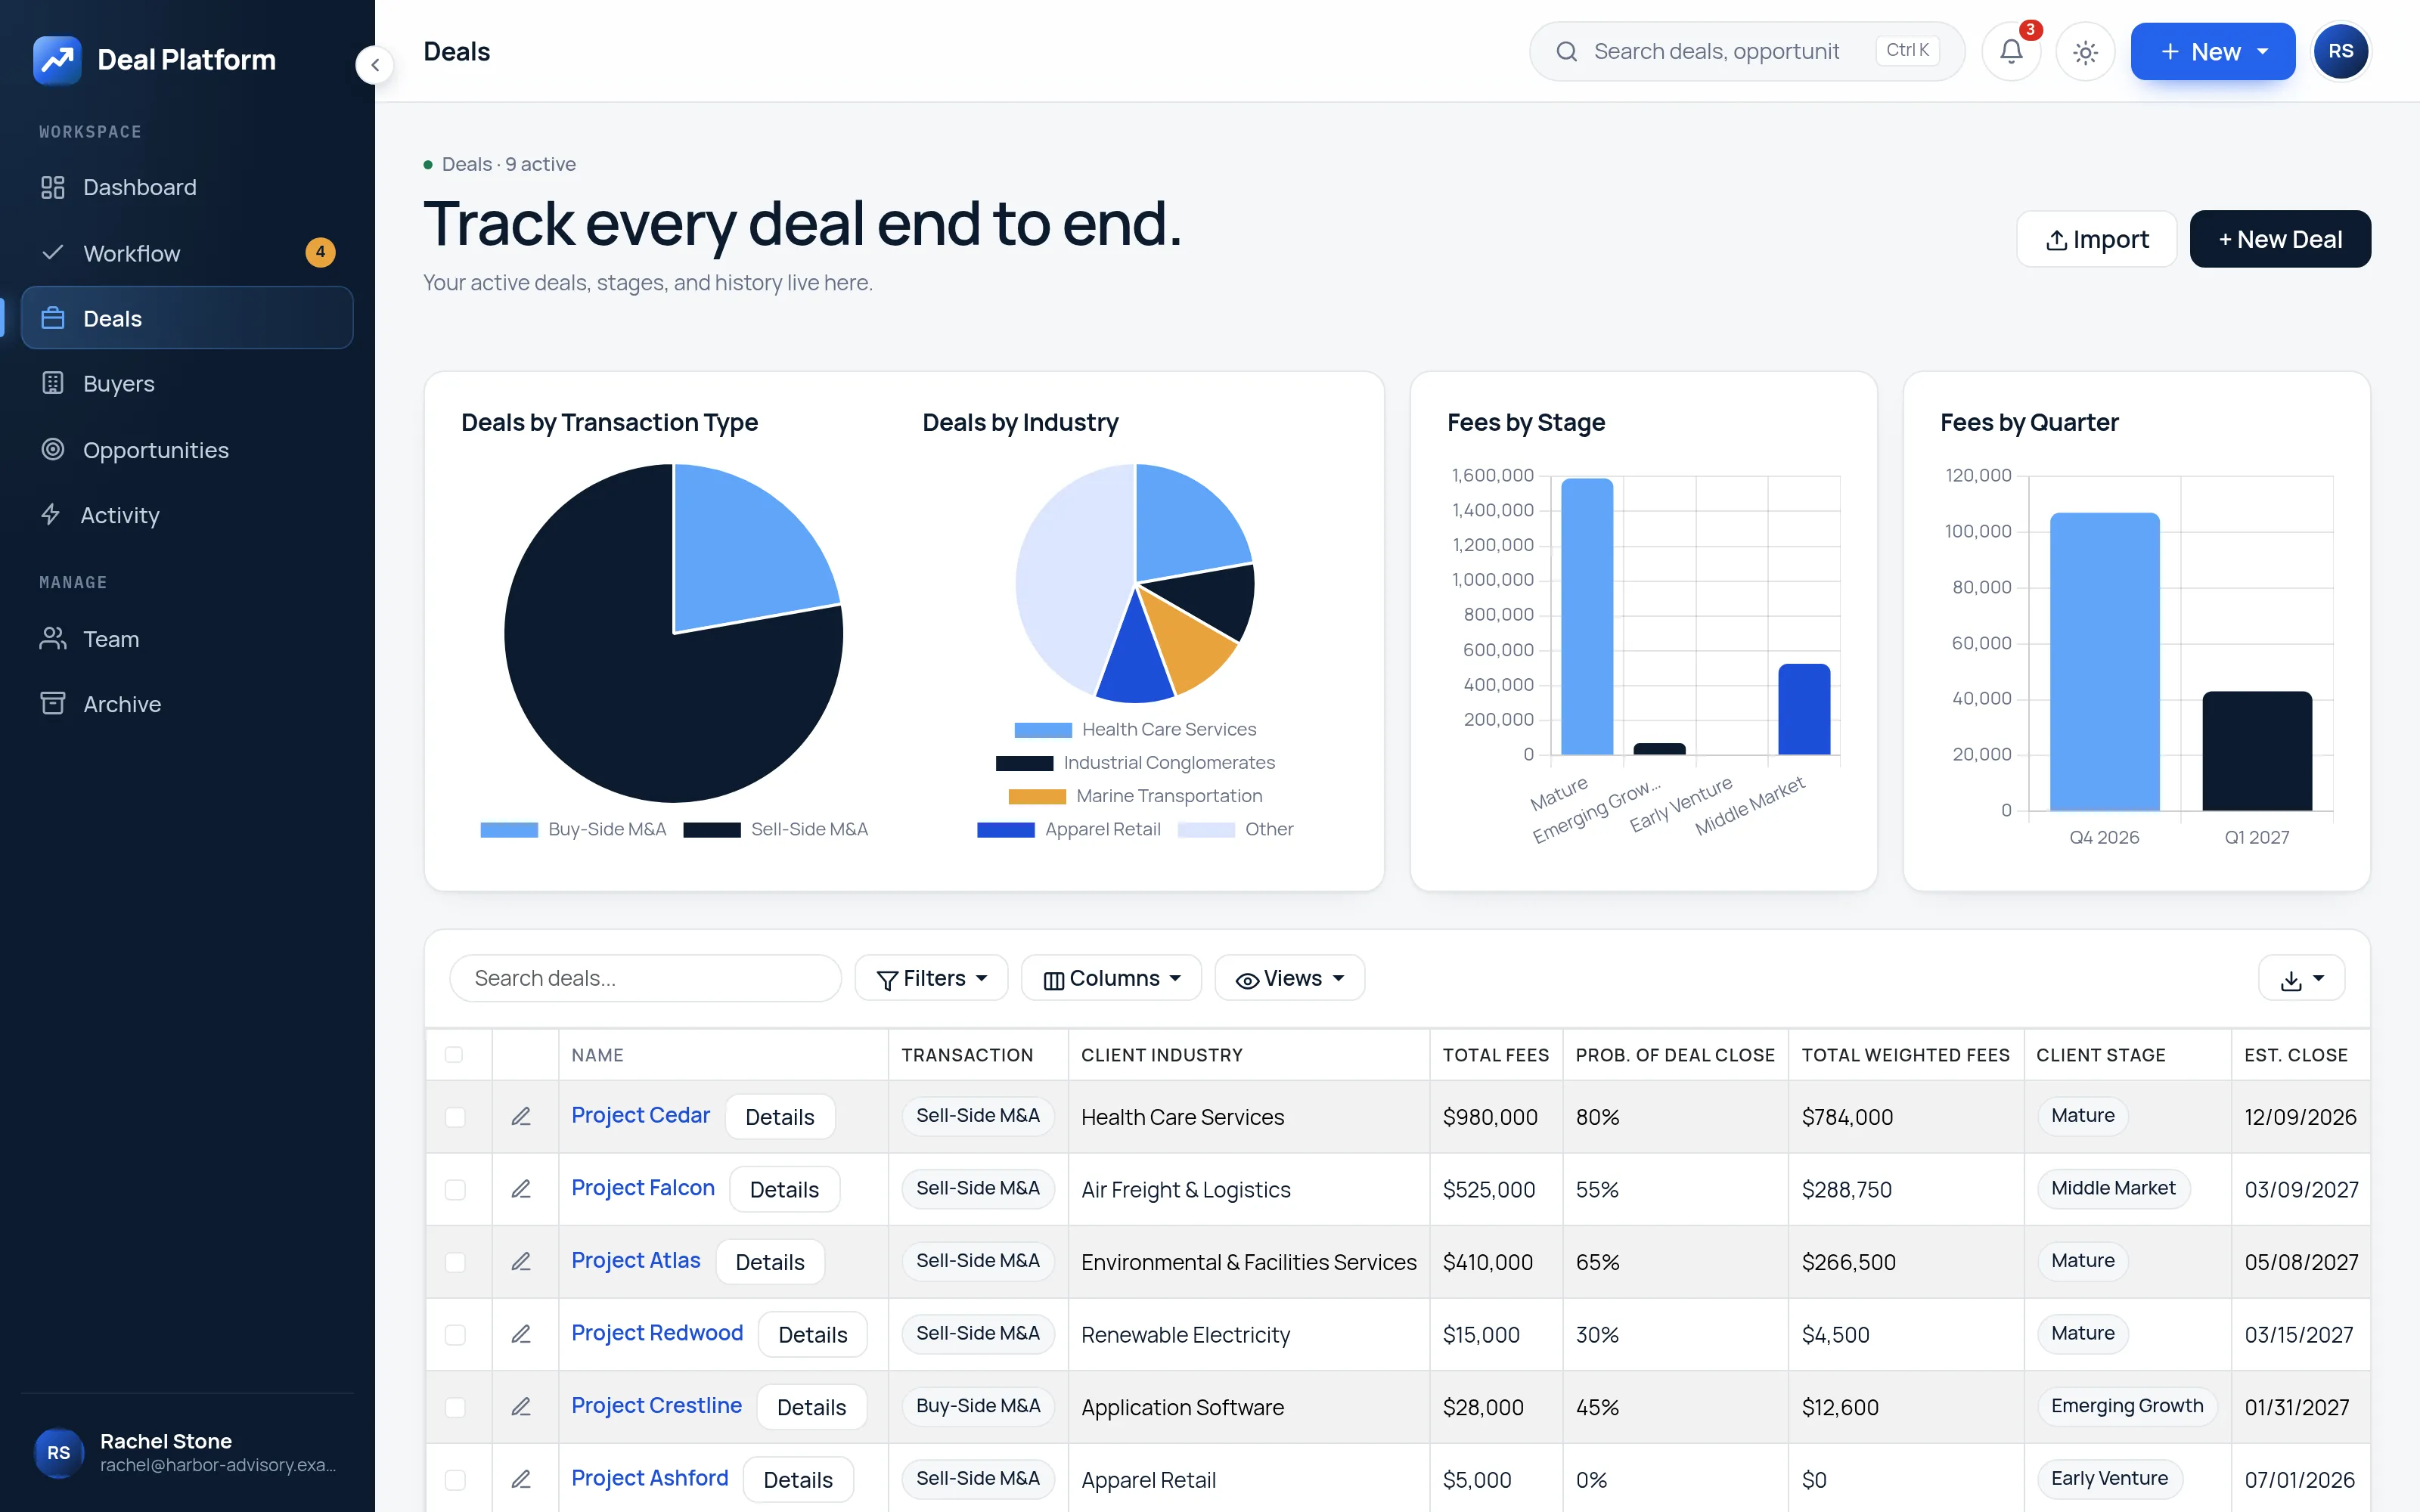Open Buyers in the sidebar
This screenshot has width=2420, height=1512.
tap(187, 384)
